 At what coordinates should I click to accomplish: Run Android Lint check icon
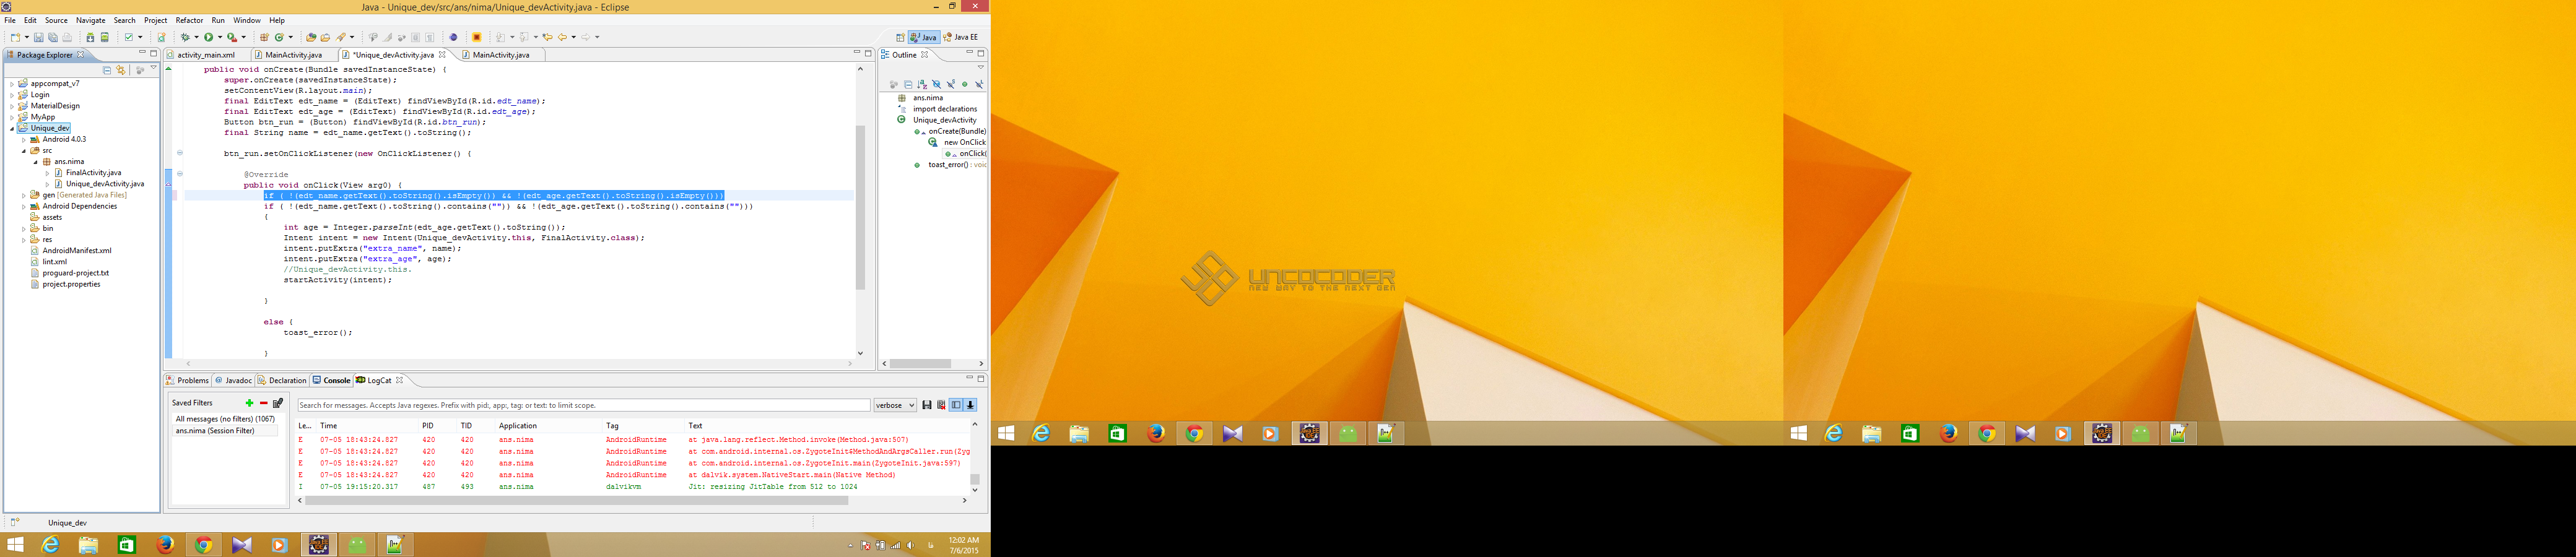point(128,38)
